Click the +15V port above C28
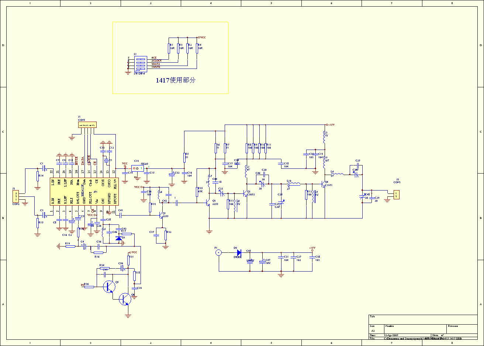 coord(312,248)
